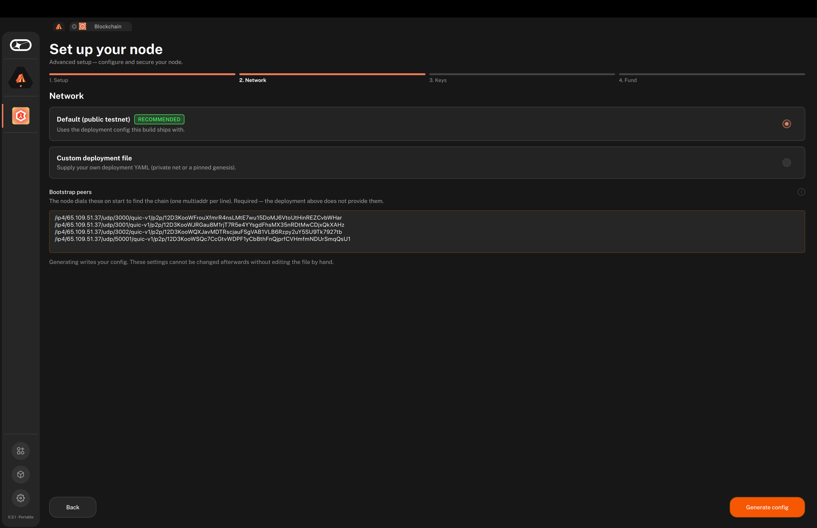The width and height of the screenshot is (817, 528).
Task: Click the 0.3.1 · Portable version label
Action: coord(21,517)
